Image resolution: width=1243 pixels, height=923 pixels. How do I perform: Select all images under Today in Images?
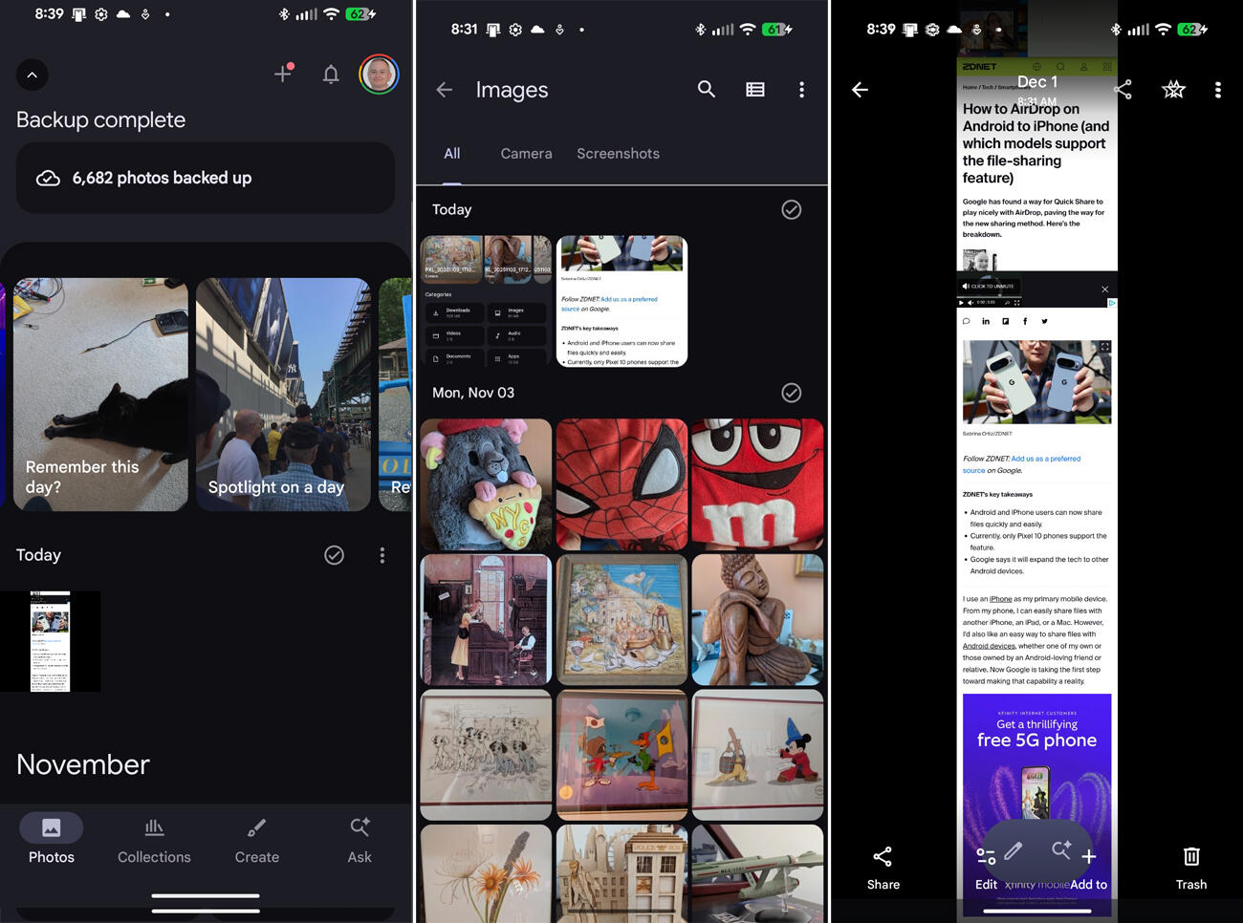click(791, 209)
